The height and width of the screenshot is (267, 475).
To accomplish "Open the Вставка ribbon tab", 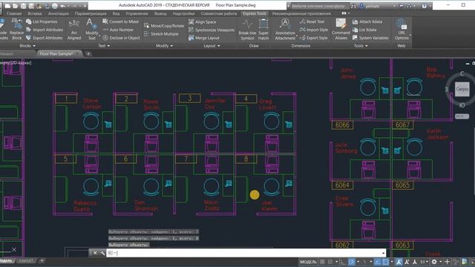I will tap(35, 13).
